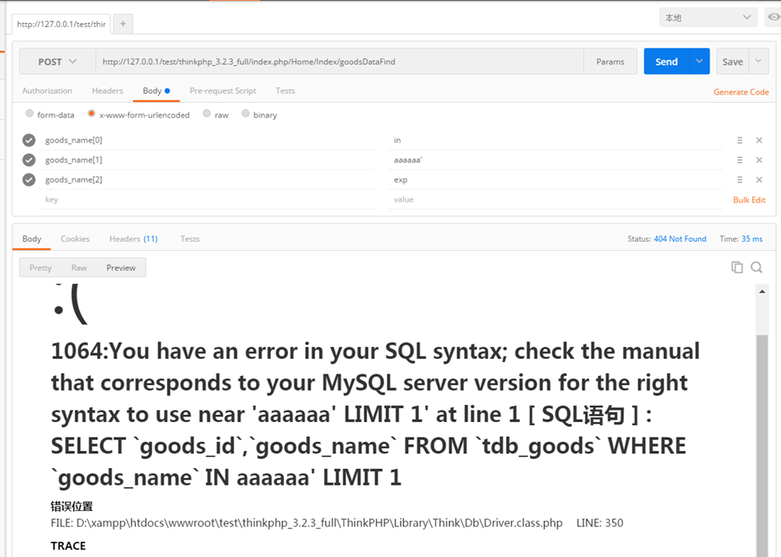Uncheck the goods_name[2] parameter
This screenshot has height=557, width=781.
(x=29, y=179)
